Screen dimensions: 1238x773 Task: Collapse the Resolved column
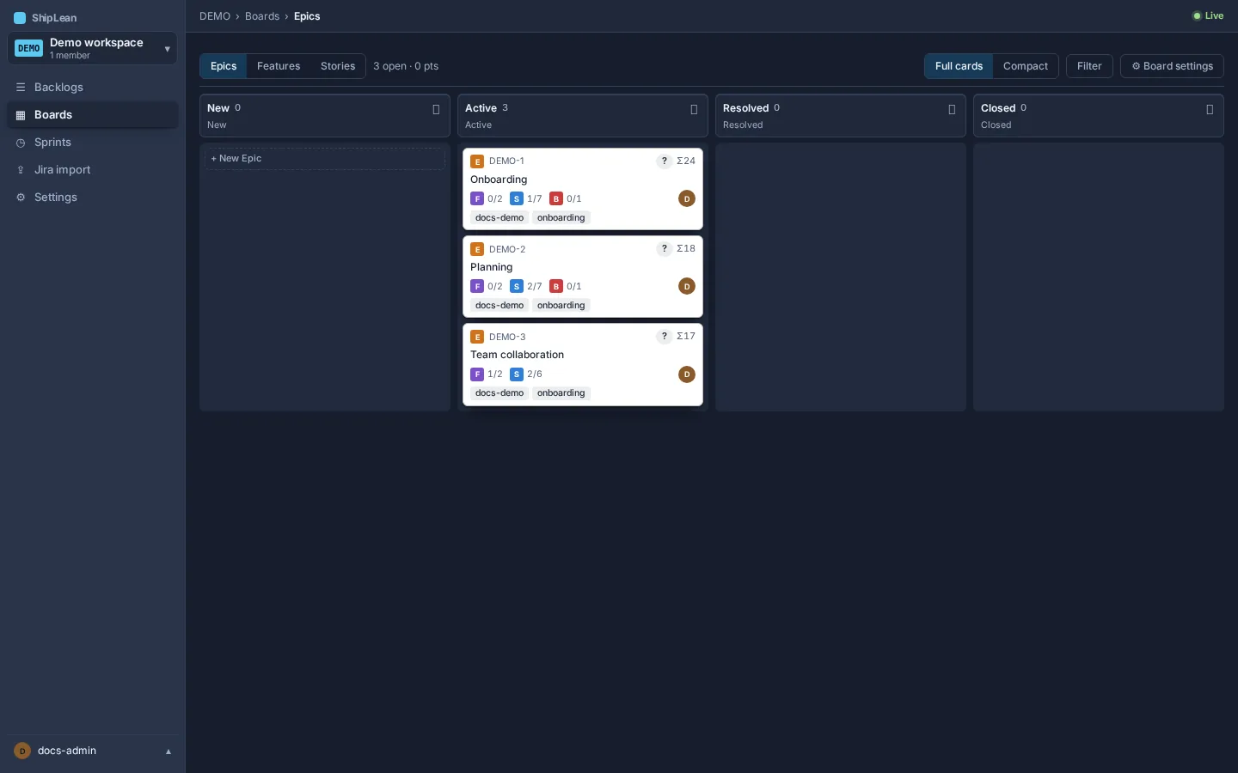(952, 110)
